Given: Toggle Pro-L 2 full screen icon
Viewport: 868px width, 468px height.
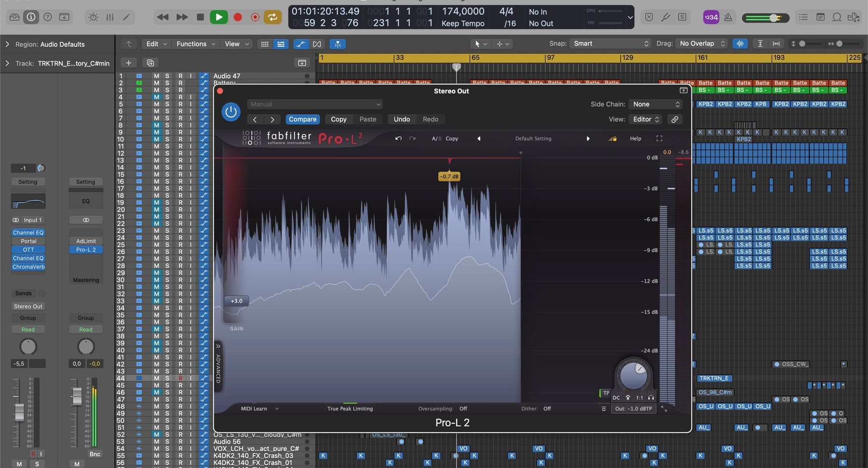Looking at the screenshot, I should 659,138.
